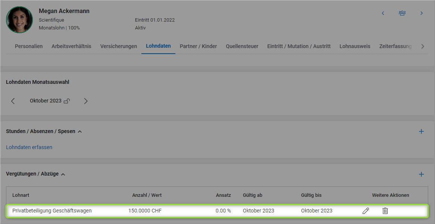Click the pencil edit icon for Privatbeteiligung Geschäftswagen
Image resolution: width=435 pixels, height=224 pixels.
[x=366, y=211]
